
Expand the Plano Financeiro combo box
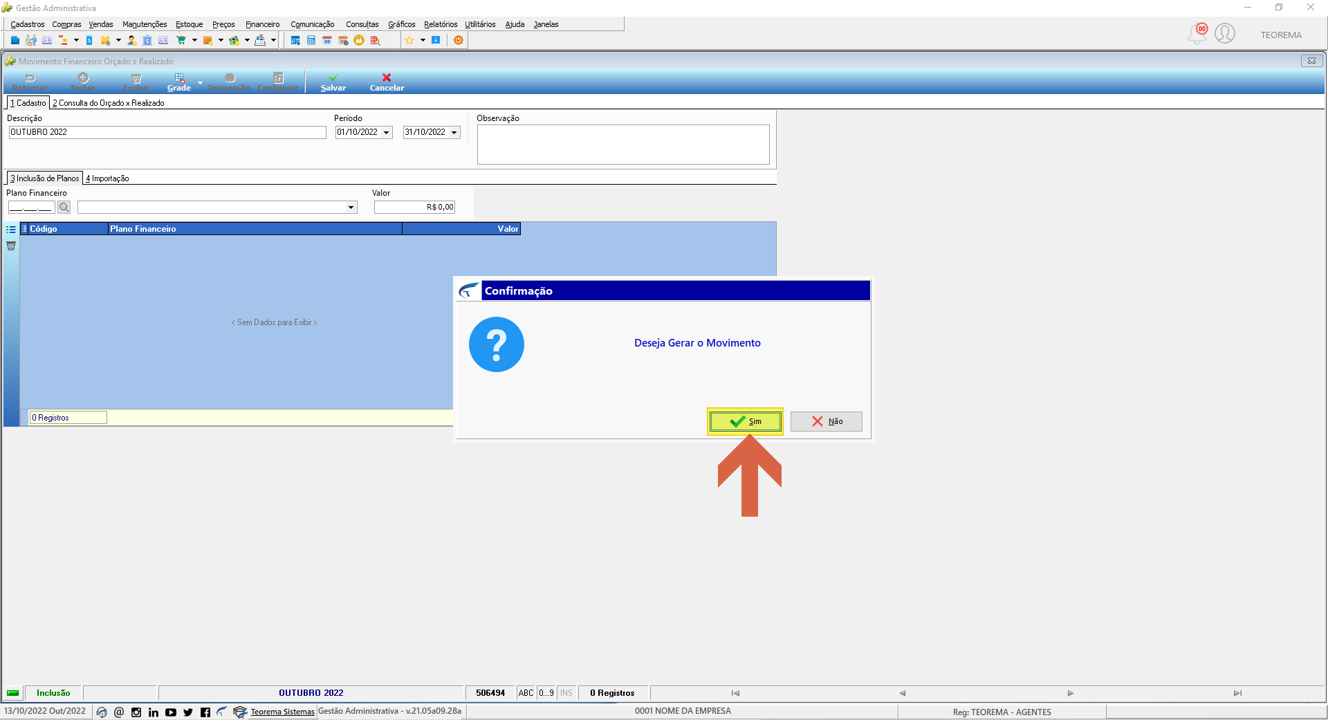[x=351, y=207]
